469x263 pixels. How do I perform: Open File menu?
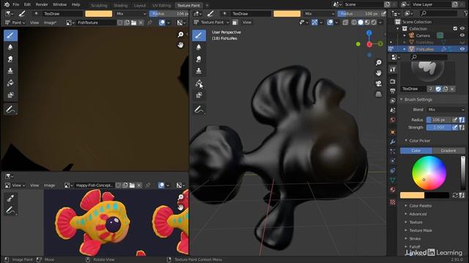pyautogui.click(x=16, y=5)
